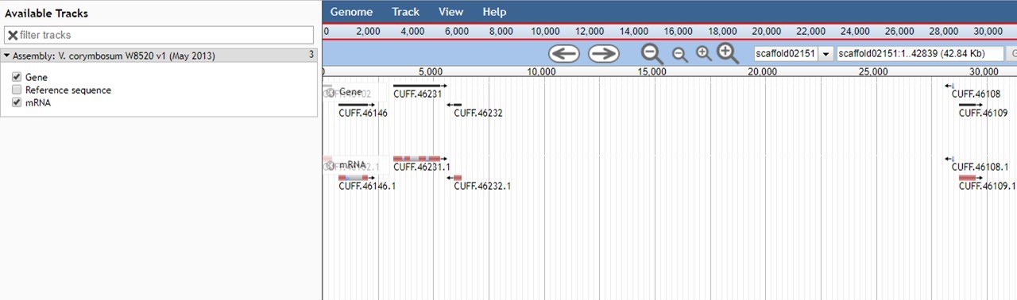Open the Track menu

(x=405, y=12)
